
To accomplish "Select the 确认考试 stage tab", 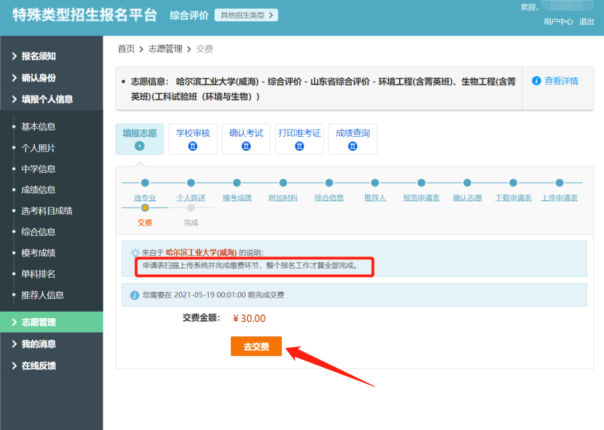I will (x=246, y=139).
